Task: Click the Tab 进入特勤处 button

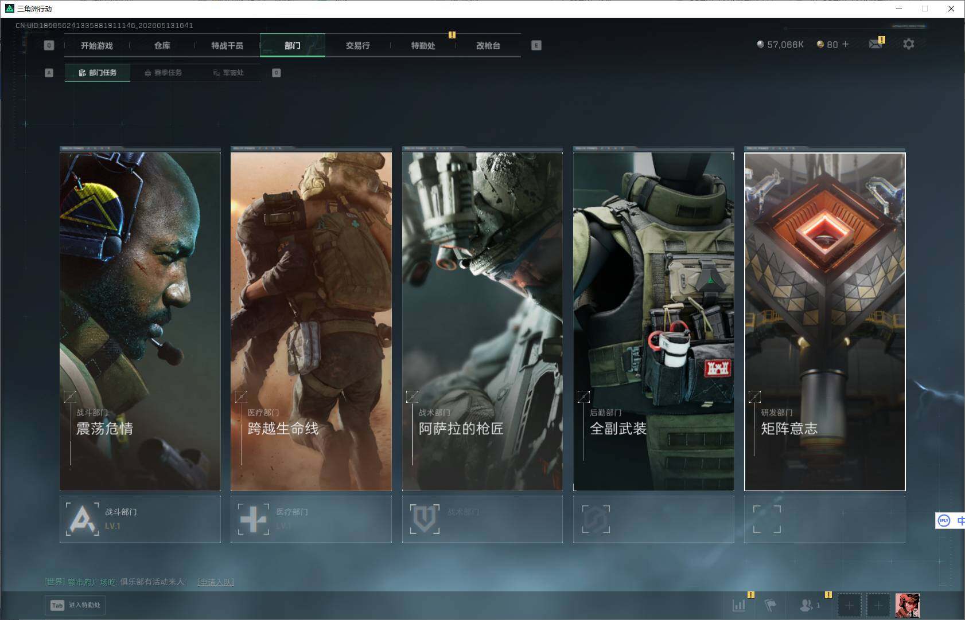Action: [x=76, y=605]
